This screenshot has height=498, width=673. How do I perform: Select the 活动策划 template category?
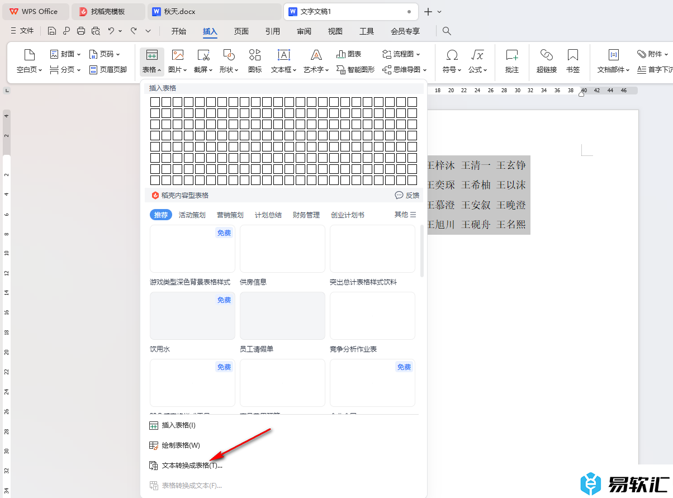(x=192, y=215)
